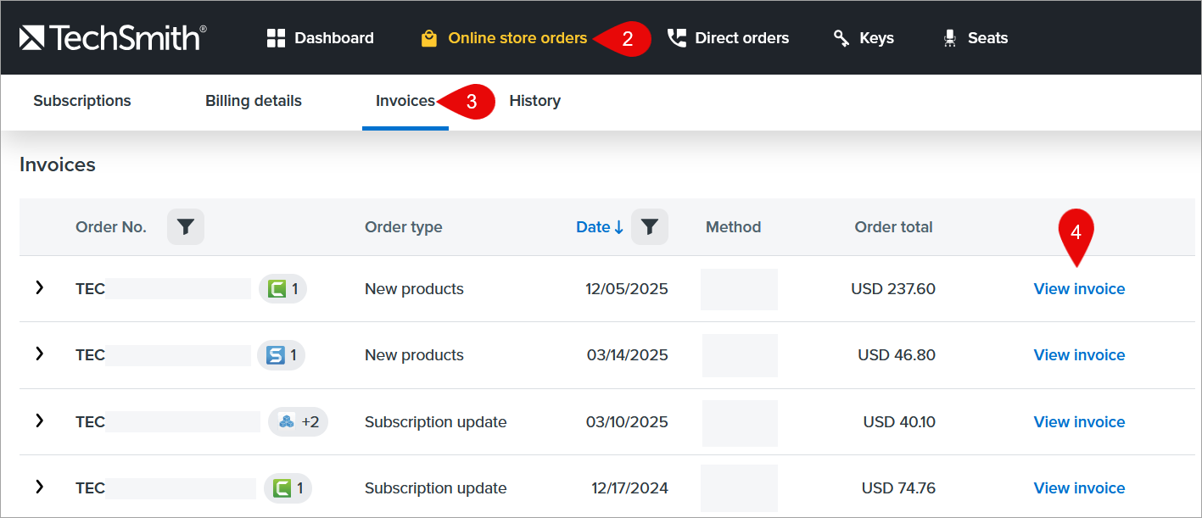1202x518 pixels.
Task: View invoice for USD 74.76 order
Action: click(1079, 488)
